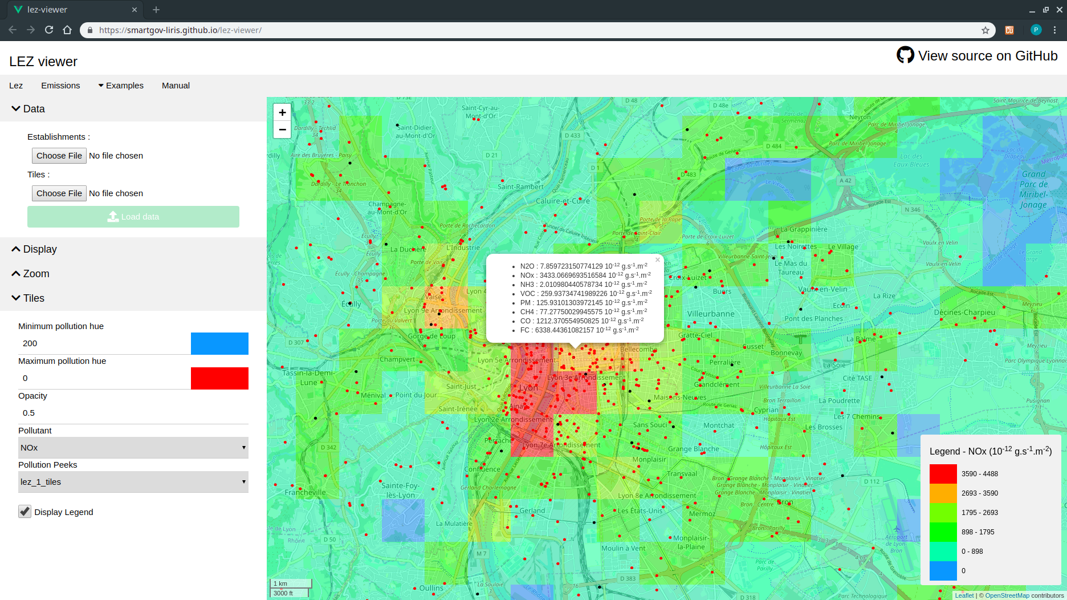The width and height of the screenshot is (1067, 600).
Task: Go forward in browser history
Action: click(x=31, y=30)
